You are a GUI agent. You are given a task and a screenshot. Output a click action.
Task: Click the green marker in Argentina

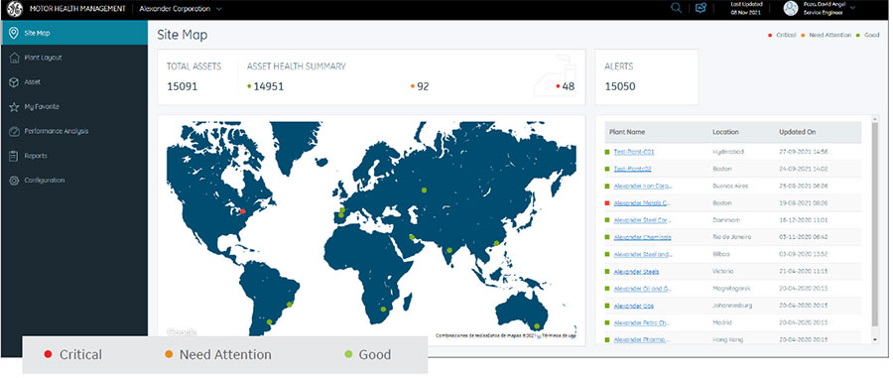(x=270, y=322)
